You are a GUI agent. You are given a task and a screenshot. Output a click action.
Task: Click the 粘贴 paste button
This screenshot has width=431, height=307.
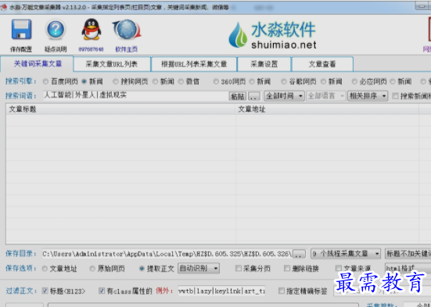[x=238, y=96]
